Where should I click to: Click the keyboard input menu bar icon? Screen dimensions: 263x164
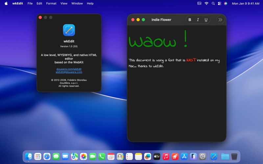pos(199,3)
